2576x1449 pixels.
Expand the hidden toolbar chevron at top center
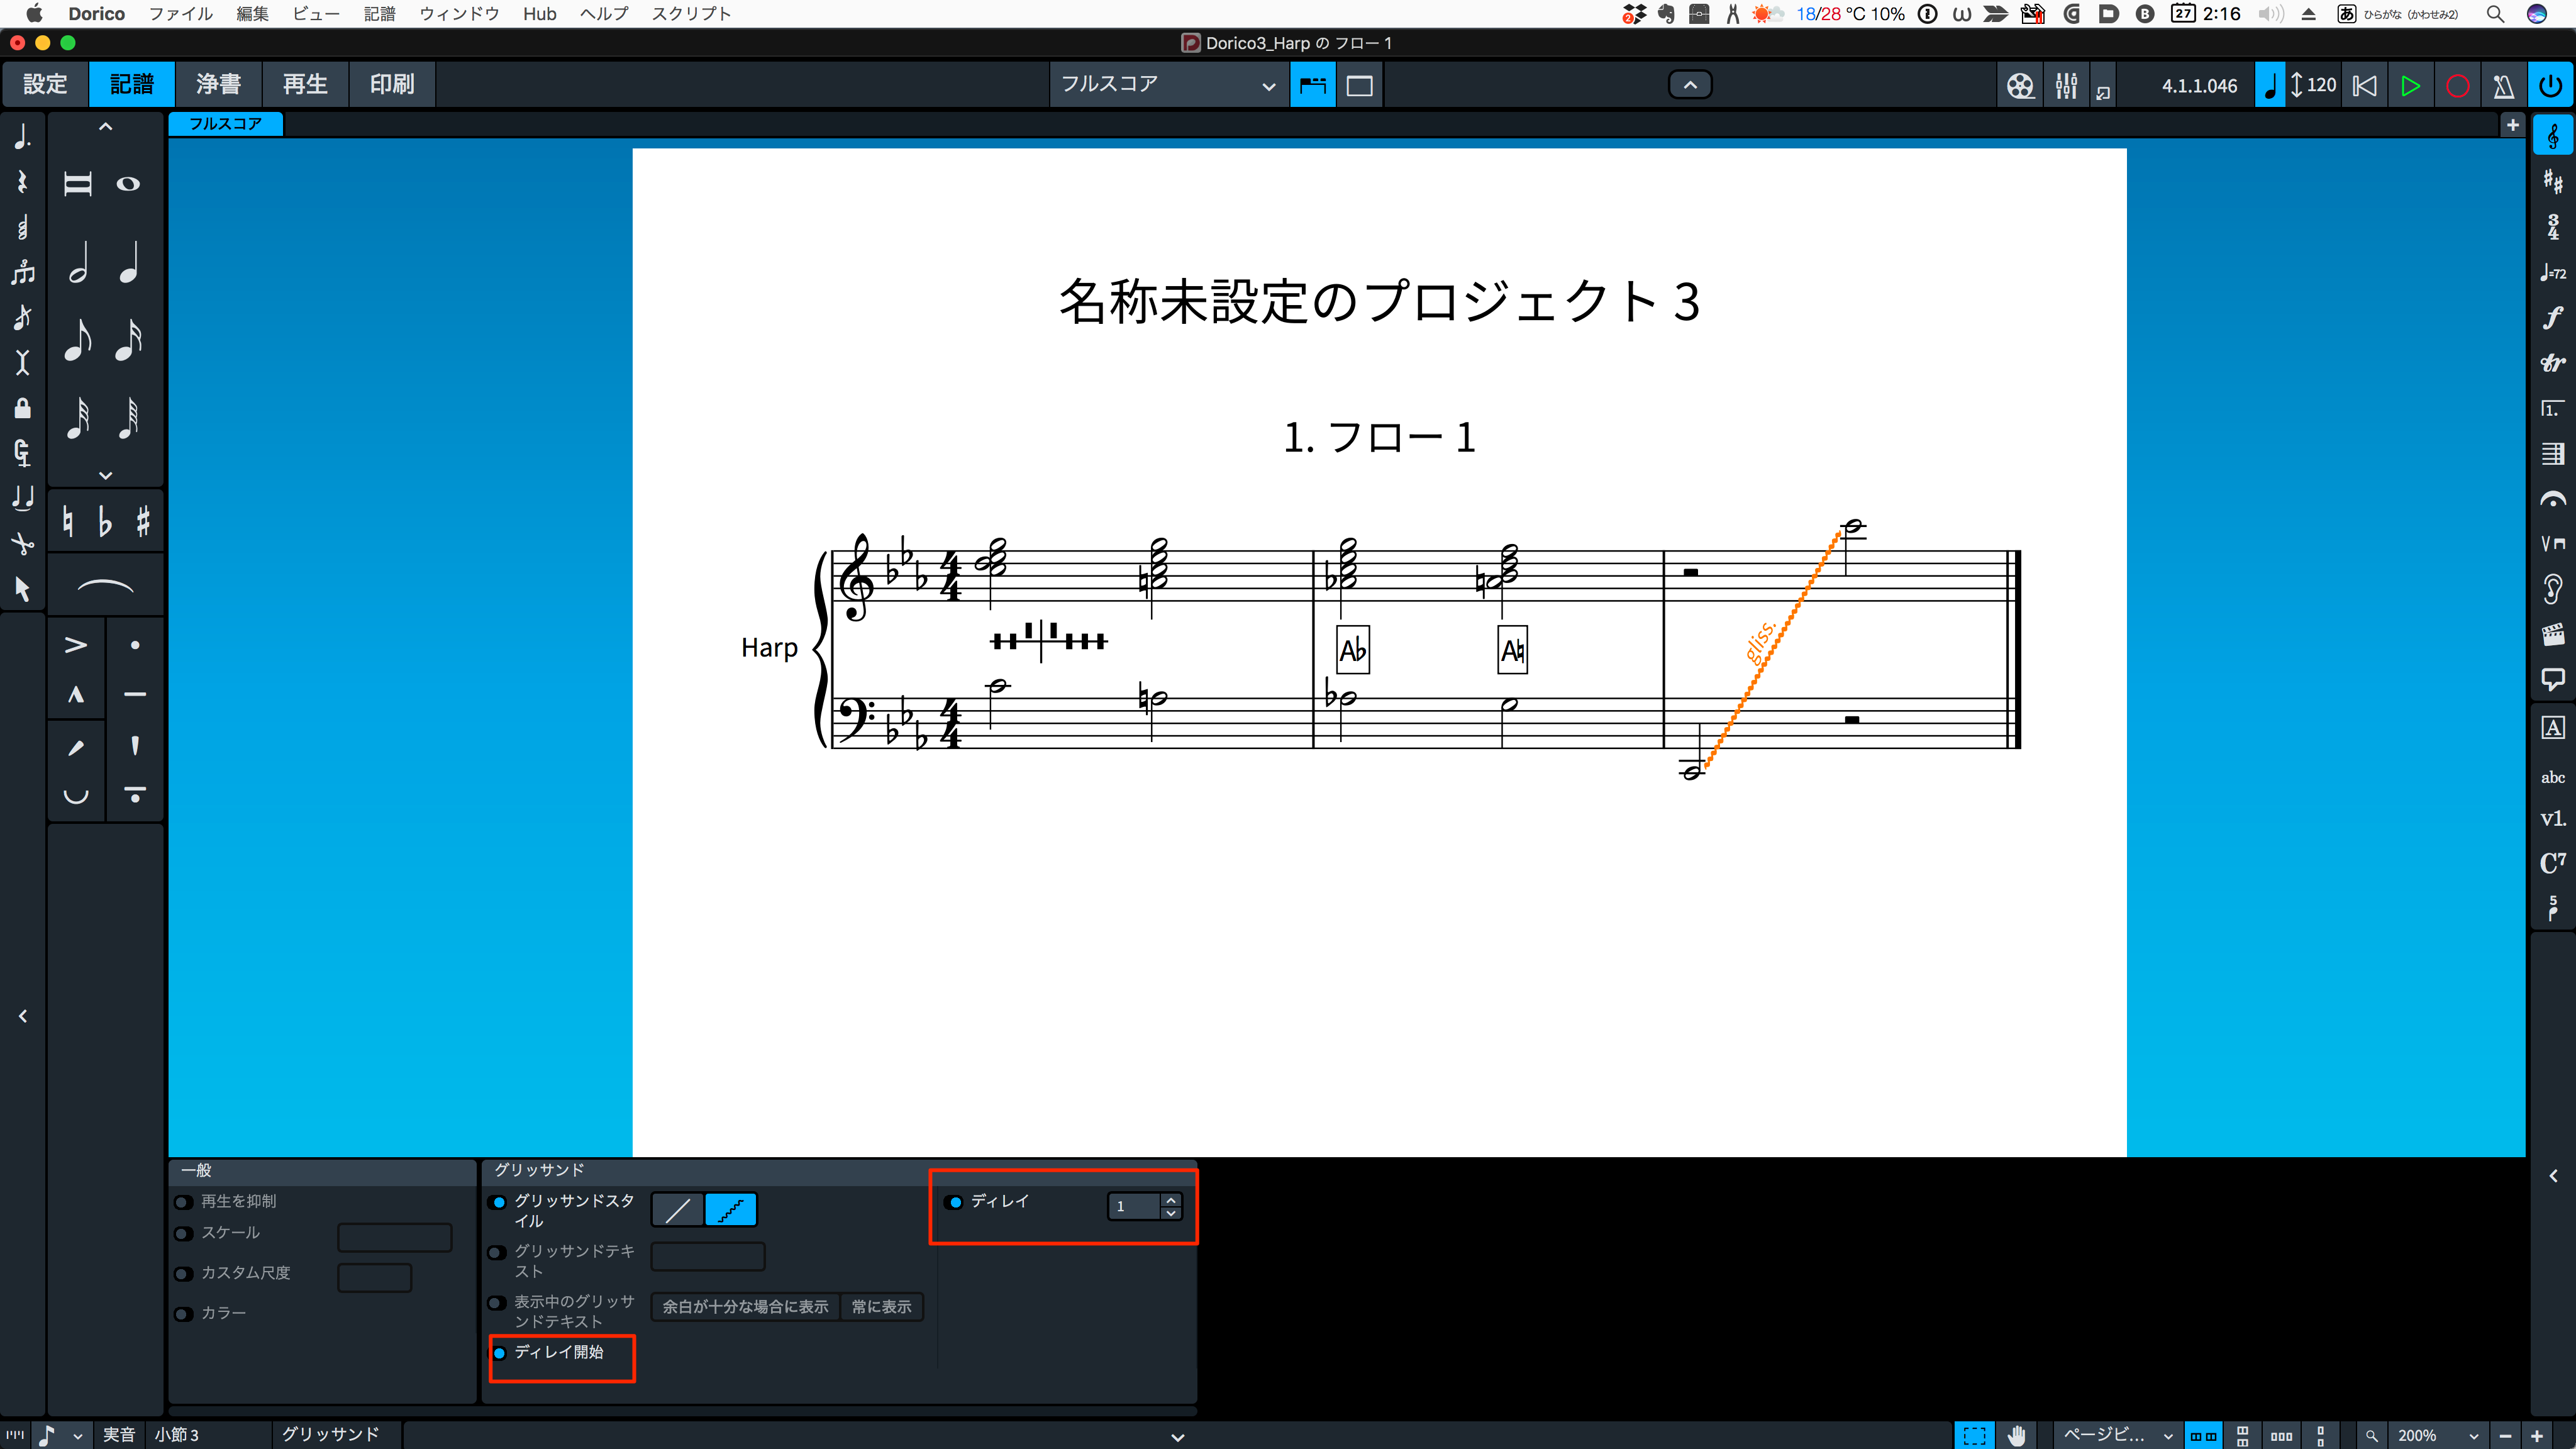coord(1690,85)
